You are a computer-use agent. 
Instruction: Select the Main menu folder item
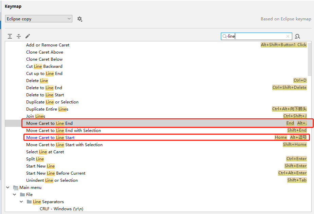coord(28,188)
